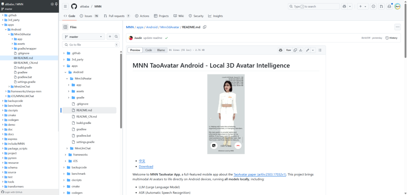The height and width of the screenshot is (195, 407).
Task: Follow the Download link in README
Action: pos(146,166)
